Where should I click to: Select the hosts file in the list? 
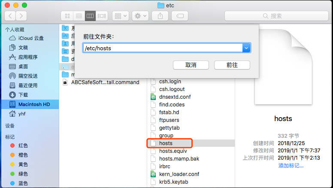pos(166,143)
